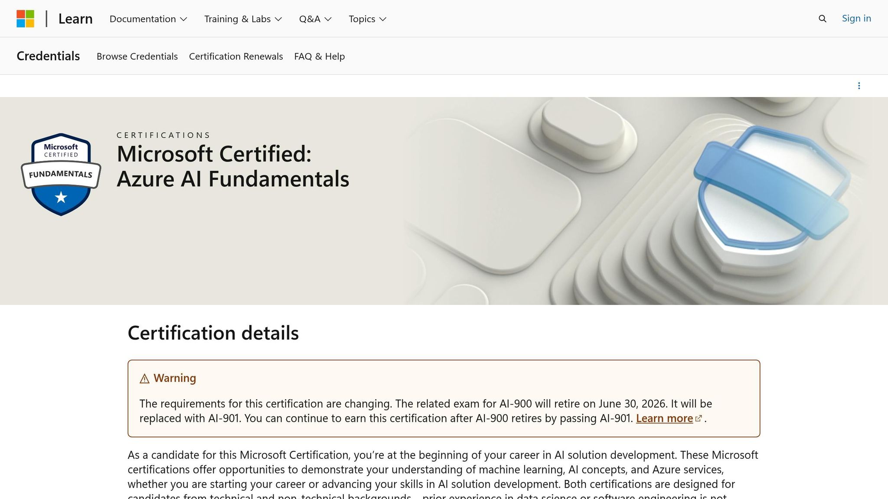888x499 pixels.
Task: Open the three-dot more actions menu
Action: (x=859, y=86)
